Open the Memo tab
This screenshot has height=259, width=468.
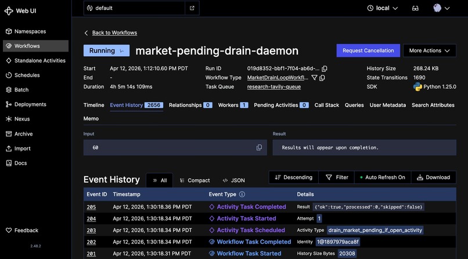[x=91, y=118]
